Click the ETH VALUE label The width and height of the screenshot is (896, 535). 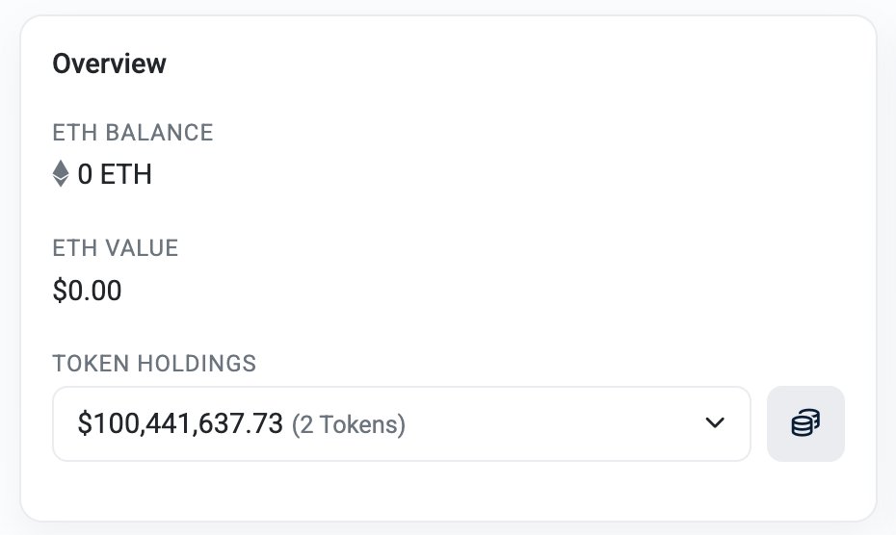pos(116,248)
